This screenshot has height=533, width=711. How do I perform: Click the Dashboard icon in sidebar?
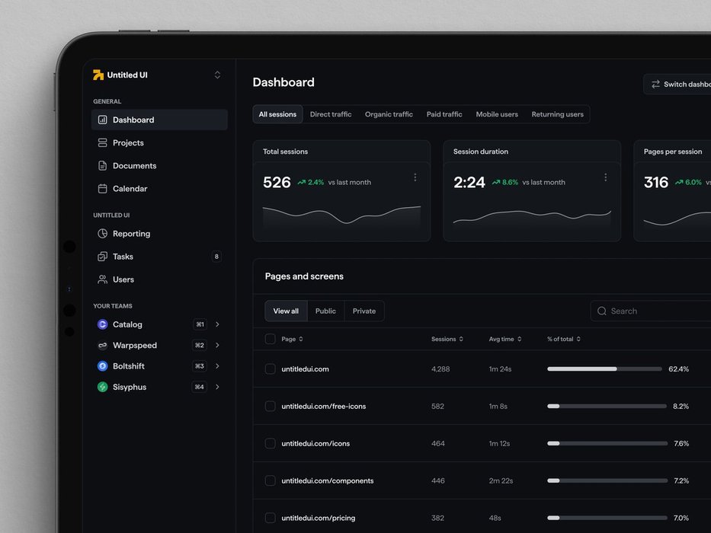click(103, 120)
